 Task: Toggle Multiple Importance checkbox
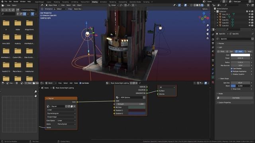click(x=231, y=71)
